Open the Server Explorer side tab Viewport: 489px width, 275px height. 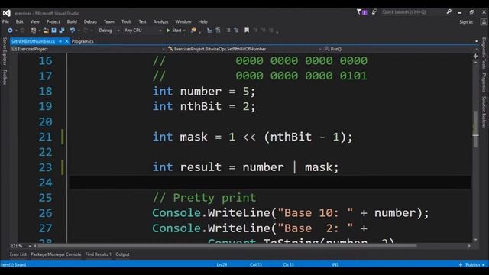click(5, 51)
